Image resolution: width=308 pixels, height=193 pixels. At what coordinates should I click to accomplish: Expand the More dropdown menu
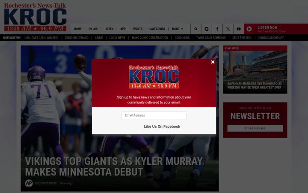point(178,29)
